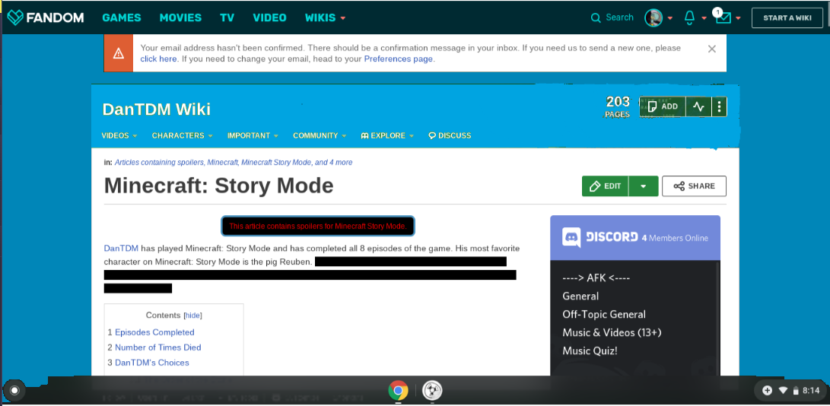Viewport: 830px width, 406px height.
Task: Select Games in the Fandom navigation
Action: pyautogui.click(x=121, y=17)
